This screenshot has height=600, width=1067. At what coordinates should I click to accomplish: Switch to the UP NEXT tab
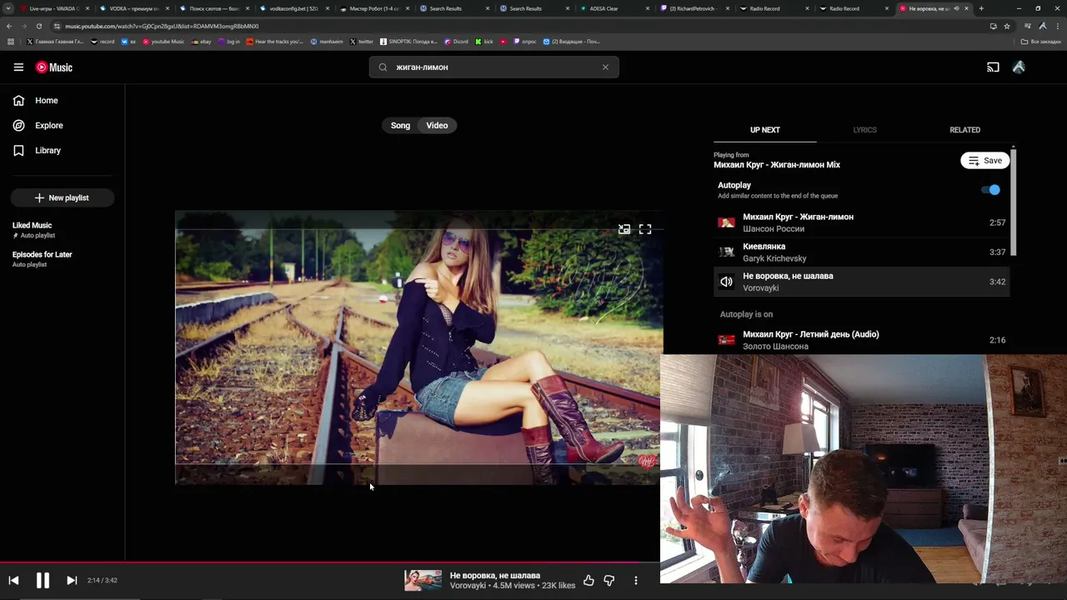(x=764, y=130)
